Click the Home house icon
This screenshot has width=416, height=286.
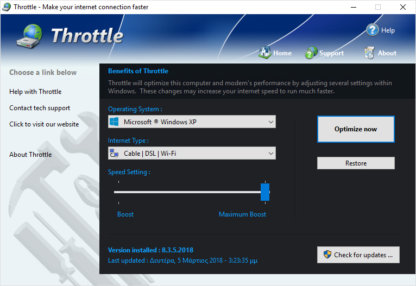264,53
